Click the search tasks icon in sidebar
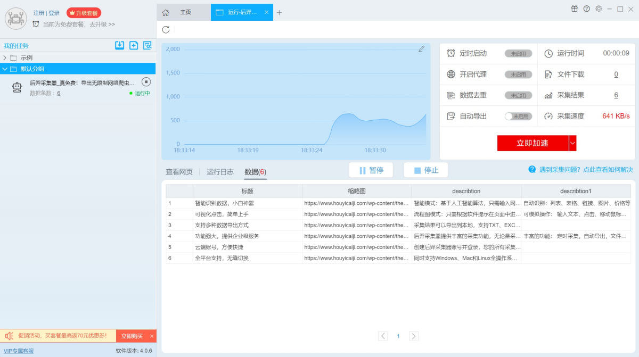Screen dimensions: 639x357 [x=148, y=45]
